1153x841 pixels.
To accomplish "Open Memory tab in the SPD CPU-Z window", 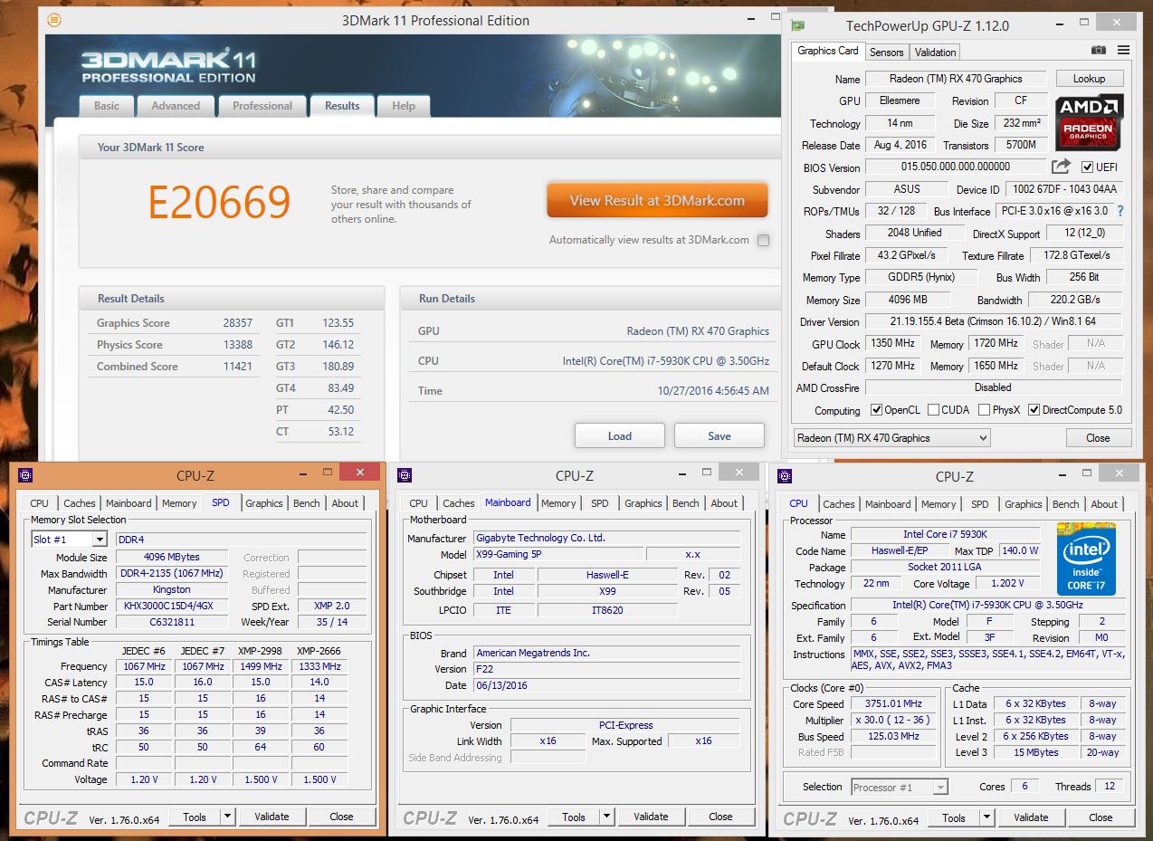I will tap(179, 503).
